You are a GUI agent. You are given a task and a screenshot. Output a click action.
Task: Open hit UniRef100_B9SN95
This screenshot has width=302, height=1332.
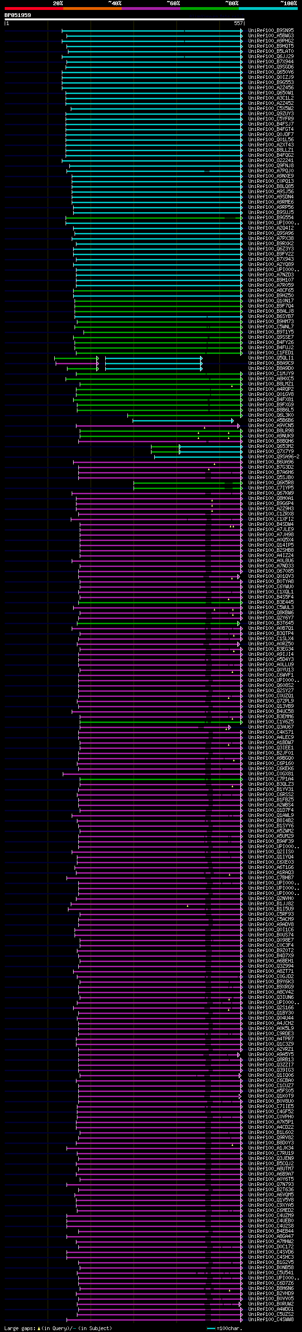click(271, 31)
